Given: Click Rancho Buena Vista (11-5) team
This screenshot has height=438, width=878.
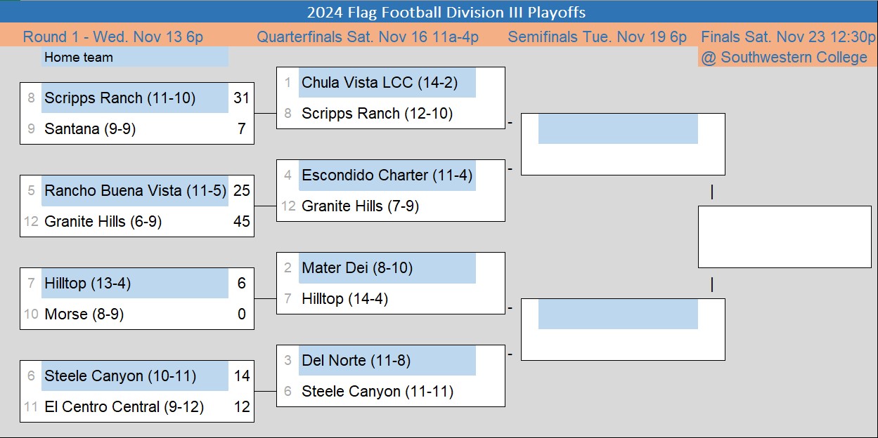Looking at the screenshot, I should coord(136,191).
